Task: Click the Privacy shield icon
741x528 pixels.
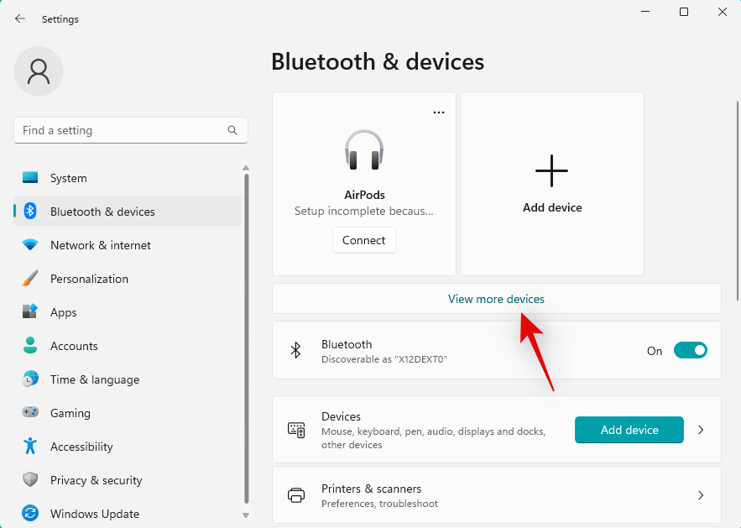Action: click(30, 479)
